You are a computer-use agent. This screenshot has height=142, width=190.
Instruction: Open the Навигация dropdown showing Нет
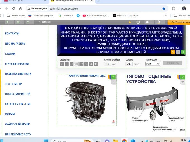point(153,64)
